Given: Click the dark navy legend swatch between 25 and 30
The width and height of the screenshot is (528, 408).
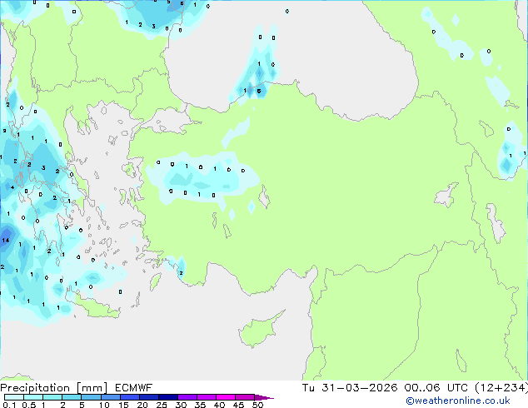Looking at the screenshot, I should [x=168, y=397].
